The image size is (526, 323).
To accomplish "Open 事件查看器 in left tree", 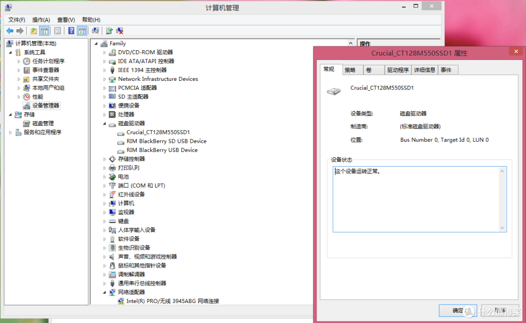I will [x=46, y=70].
